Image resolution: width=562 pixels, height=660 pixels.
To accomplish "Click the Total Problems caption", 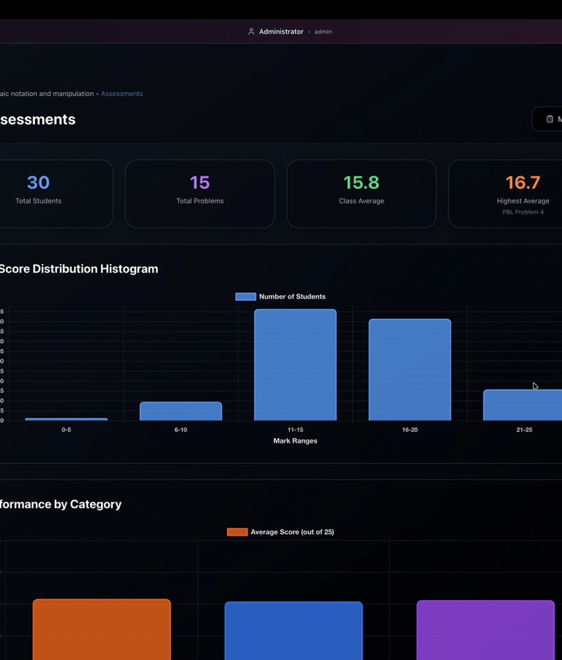I will tap(200, 201).
